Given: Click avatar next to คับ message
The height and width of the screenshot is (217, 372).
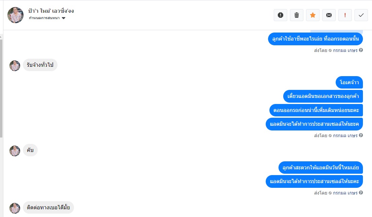Looking at the screenshot, I should pyautogui.click(x=15, y=151).
